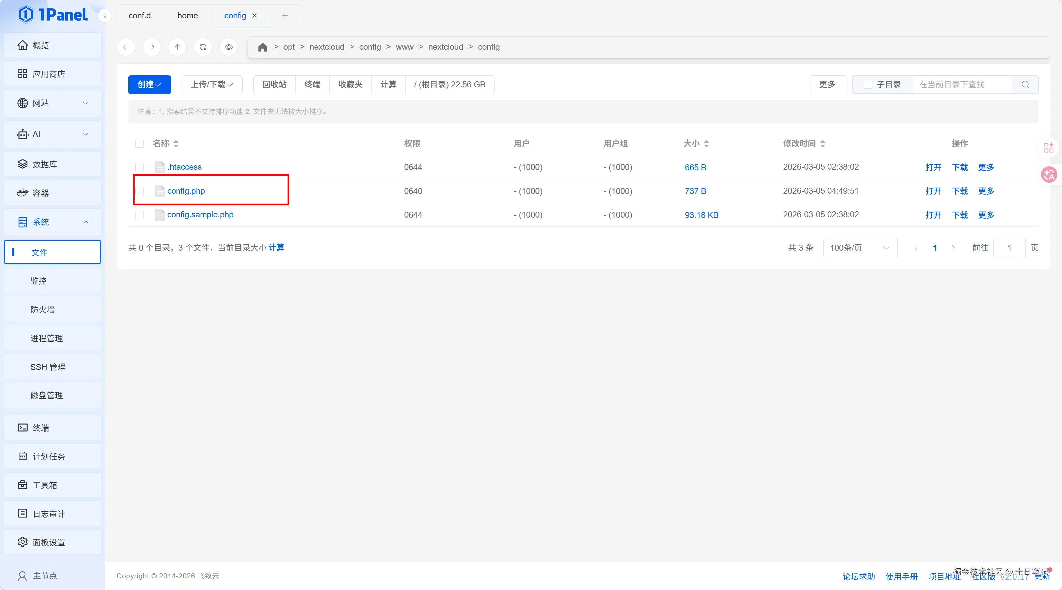
Task: Toggle hidden files eye icon
Action: pyautogui.click(x=228, y=47)
